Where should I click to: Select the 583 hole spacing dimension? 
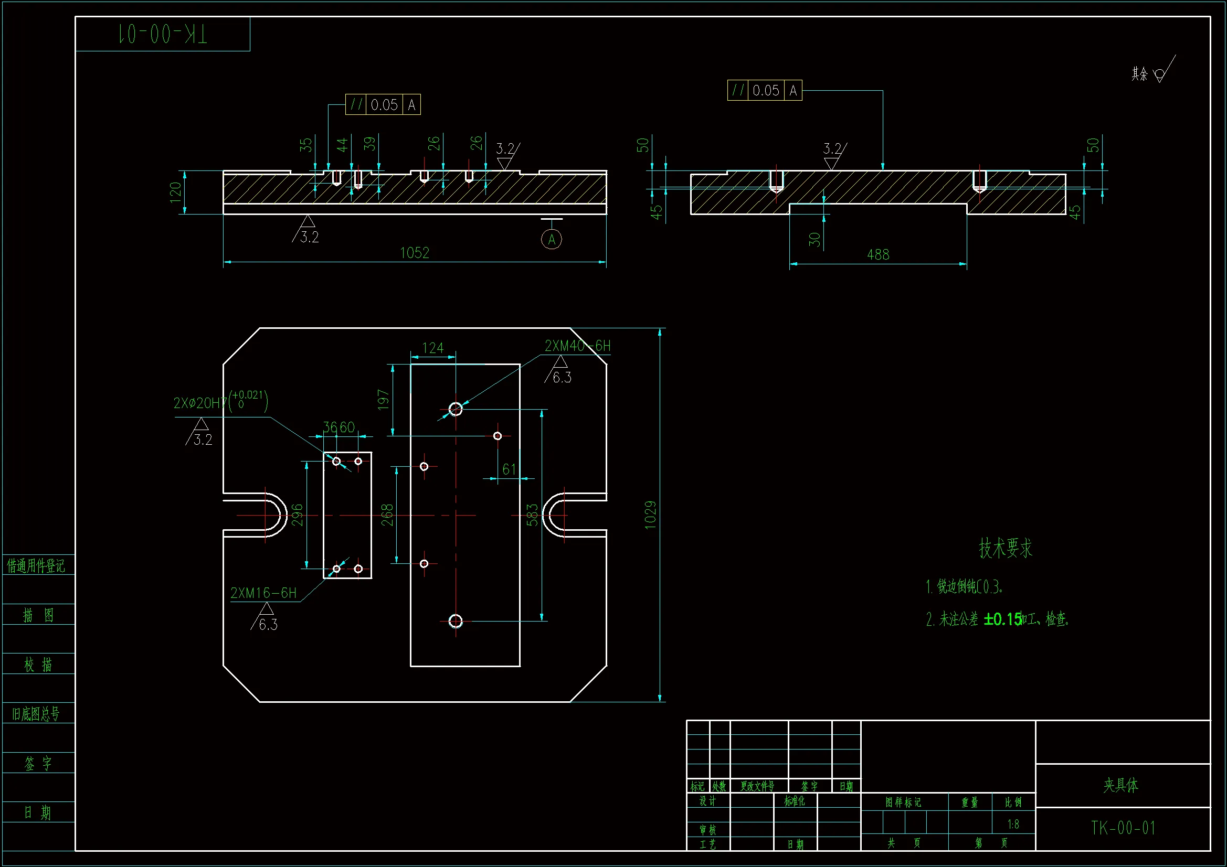532,515
